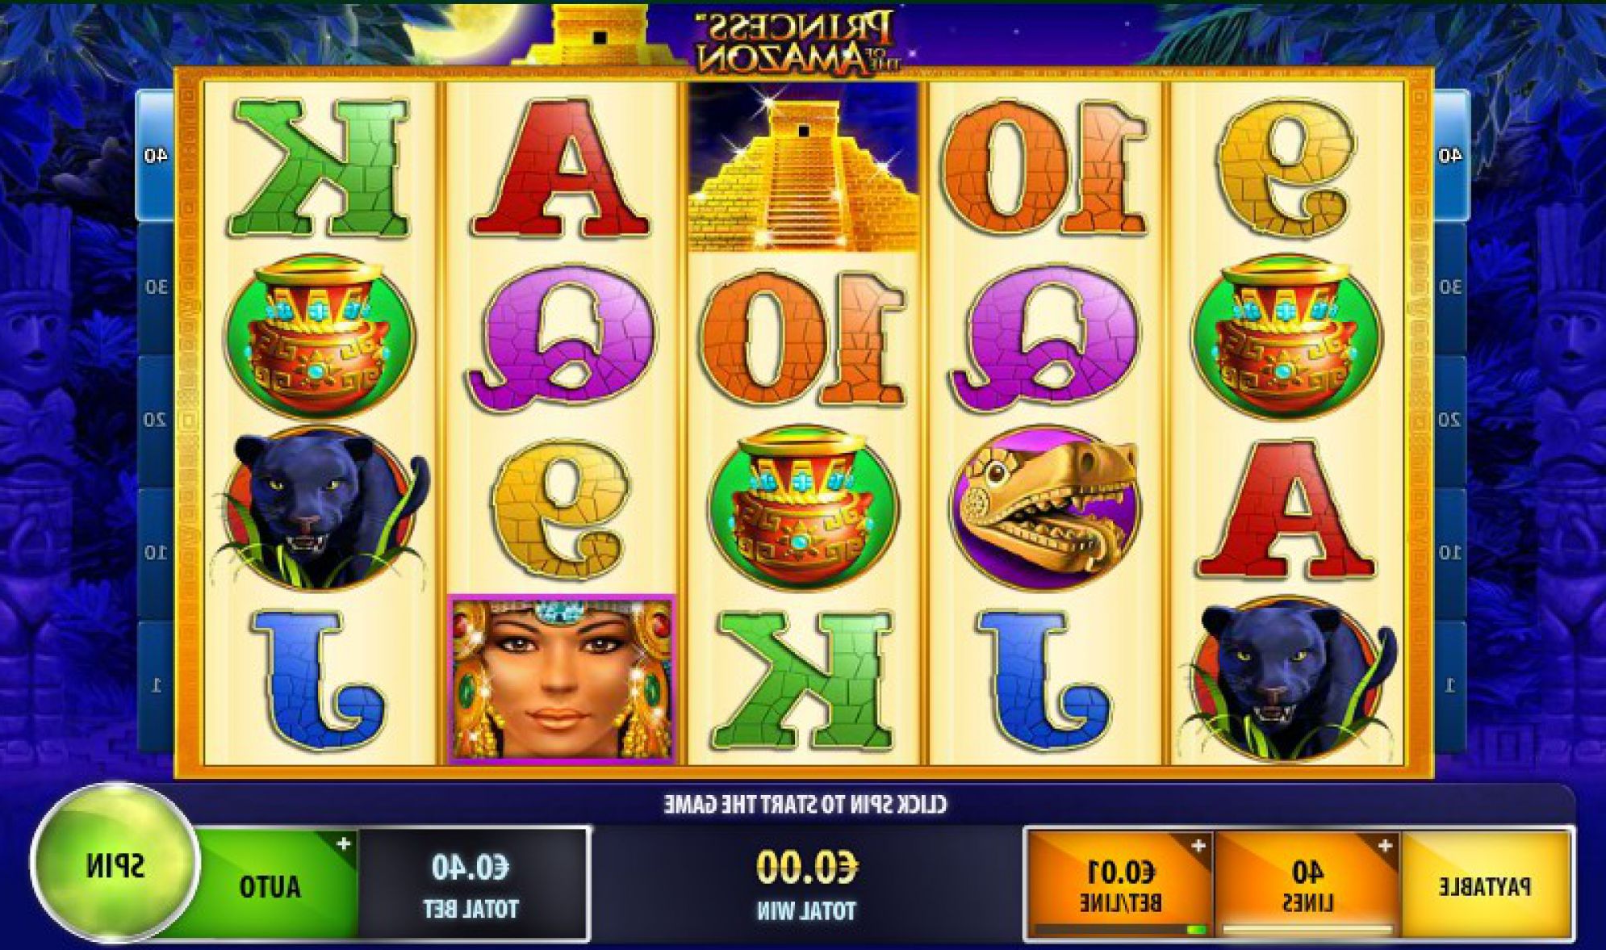Expand the LINES selector plus sign
This screenshot has width=1606, height=950.
[1385, 846]
